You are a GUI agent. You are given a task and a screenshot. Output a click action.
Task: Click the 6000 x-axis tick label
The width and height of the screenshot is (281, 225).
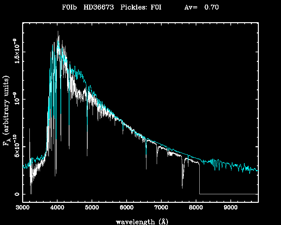(127, 208)
